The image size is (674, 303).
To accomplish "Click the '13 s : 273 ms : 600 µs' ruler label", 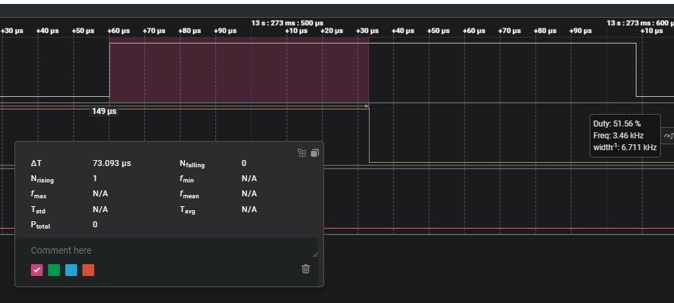I will (640, 23).
